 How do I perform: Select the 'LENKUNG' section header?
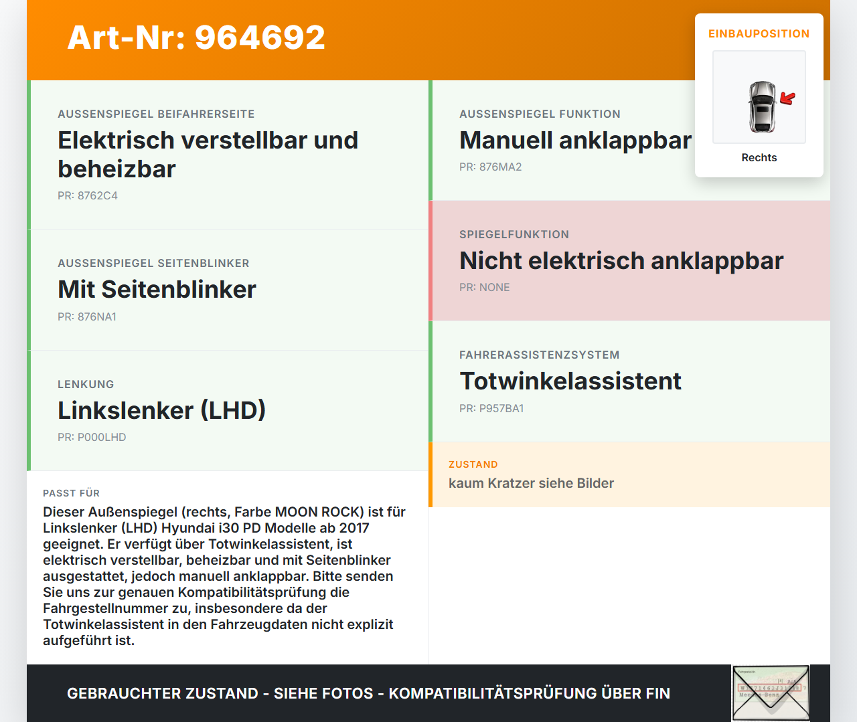[86, 384]
